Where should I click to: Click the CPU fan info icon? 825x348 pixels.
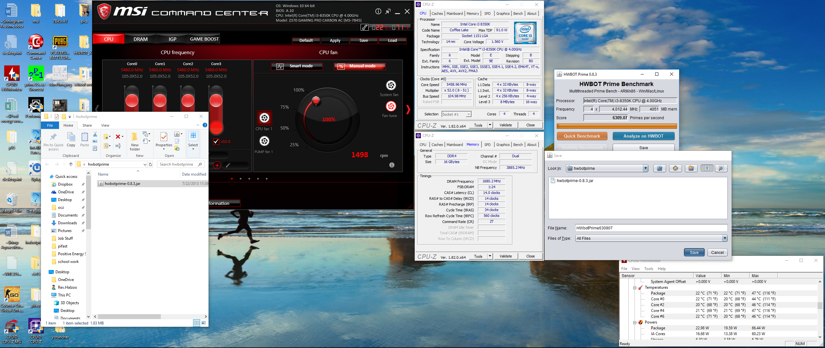click(392, 165)
